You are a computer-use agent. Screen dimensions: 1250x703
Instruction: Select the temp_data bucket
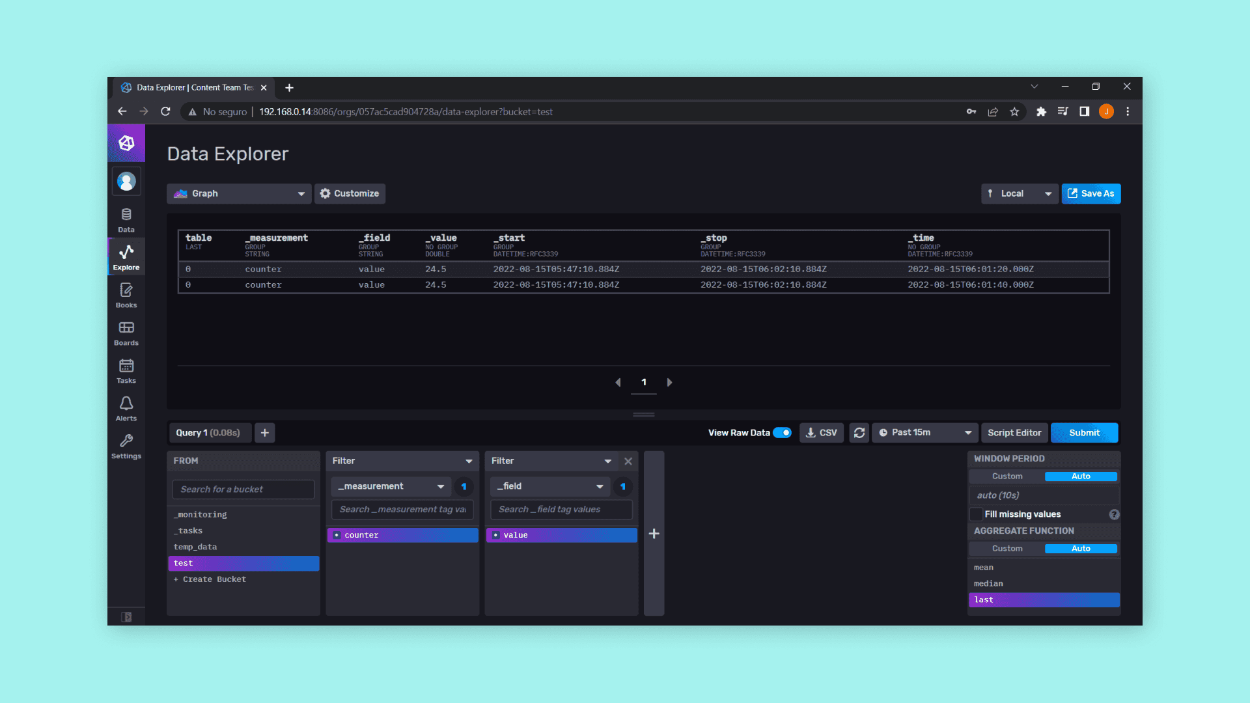click(195, 547)
